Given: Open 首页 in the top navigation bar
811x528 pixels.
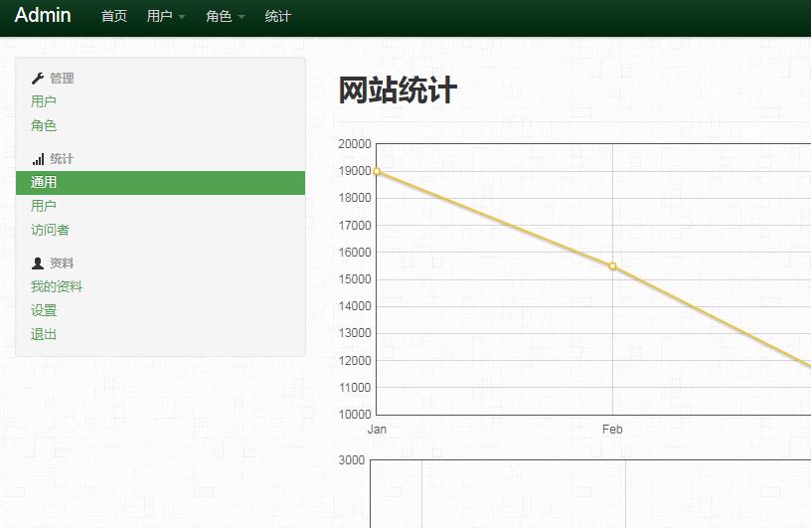Looking at the screenshot, I should pos(114,16).
